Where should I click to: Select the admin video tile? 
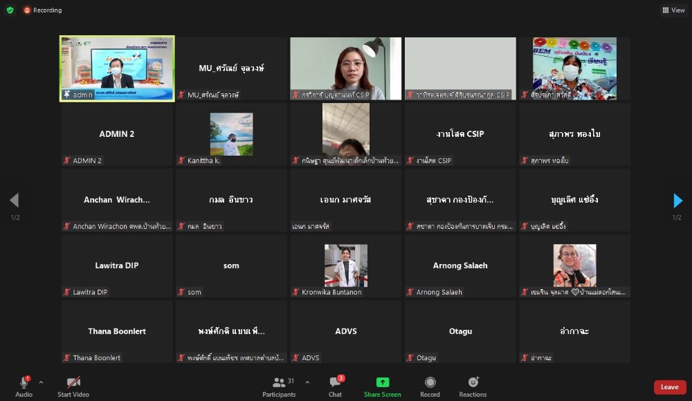pos(117,68)
